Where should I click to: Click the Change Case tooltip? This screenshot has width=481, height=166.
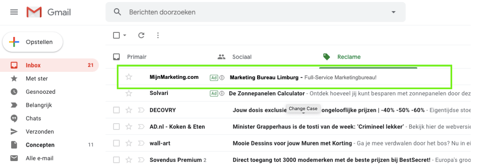pos(303,108)
